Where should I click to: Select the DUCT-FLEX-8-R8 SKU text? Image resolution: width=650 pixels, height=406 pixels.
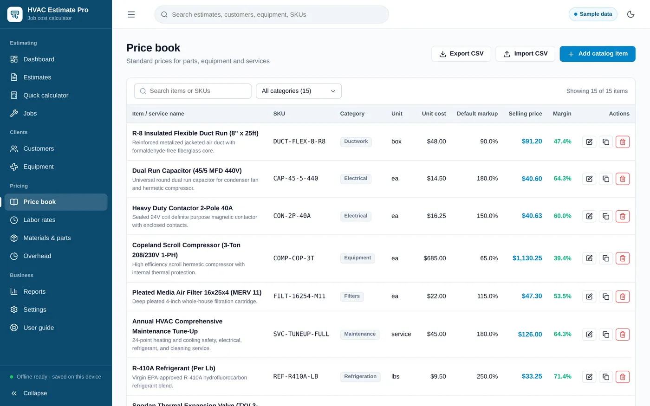click(299, 142)
